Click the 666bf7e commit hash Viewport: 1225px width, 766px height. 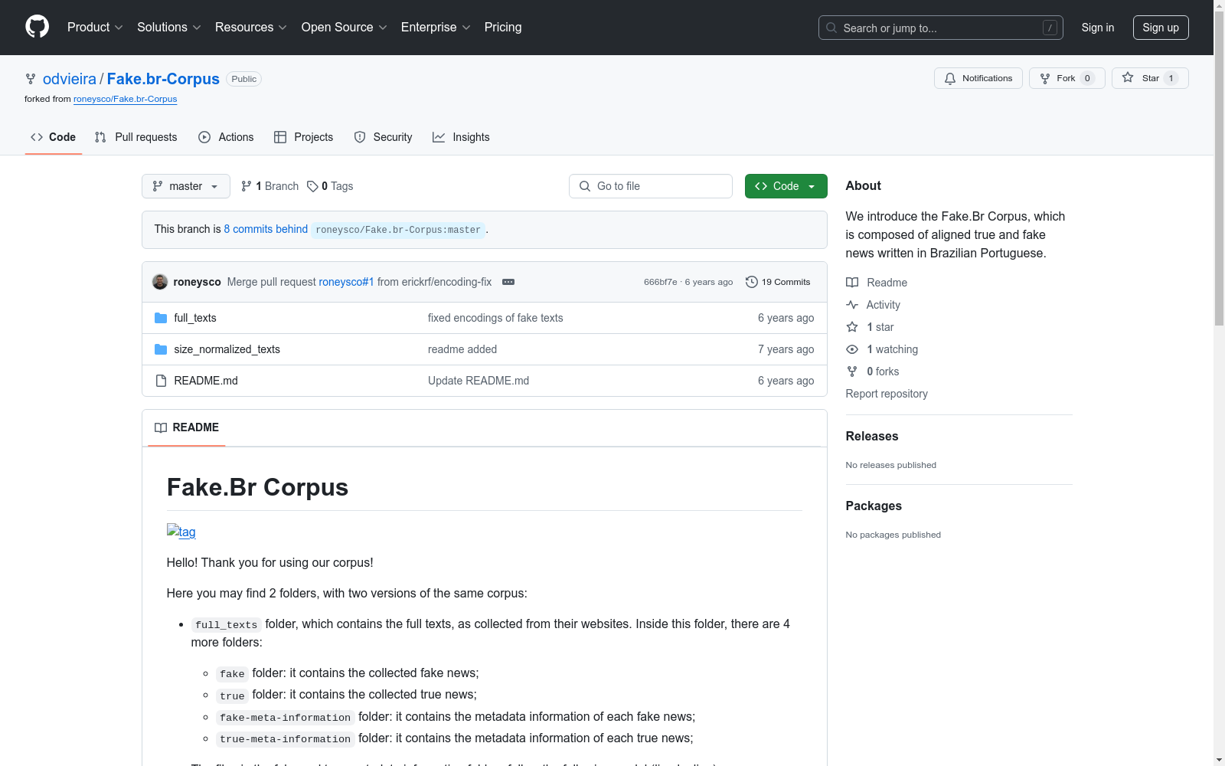661,282
